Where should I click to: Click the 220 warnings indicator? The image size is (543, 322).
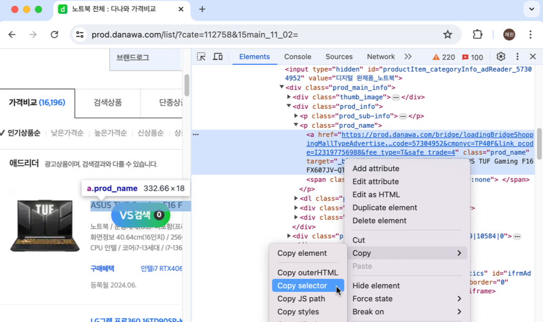pyautogui.click(x=444, y=57)
